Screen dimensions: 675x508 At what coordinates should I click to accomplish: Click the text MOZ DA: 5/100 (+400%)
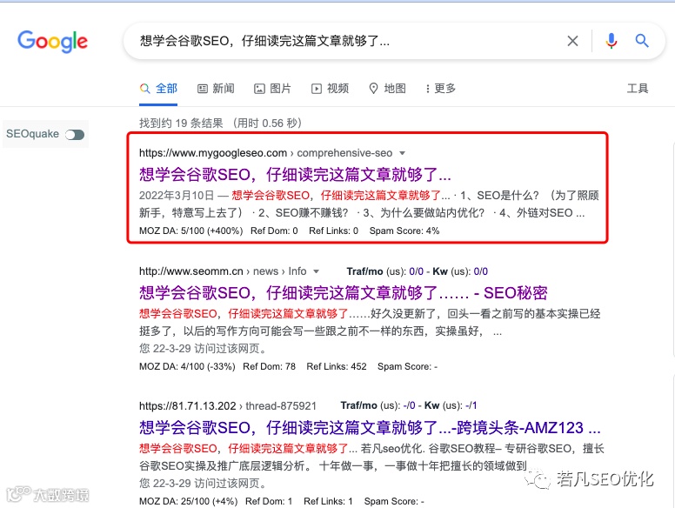tap(191, 231)
